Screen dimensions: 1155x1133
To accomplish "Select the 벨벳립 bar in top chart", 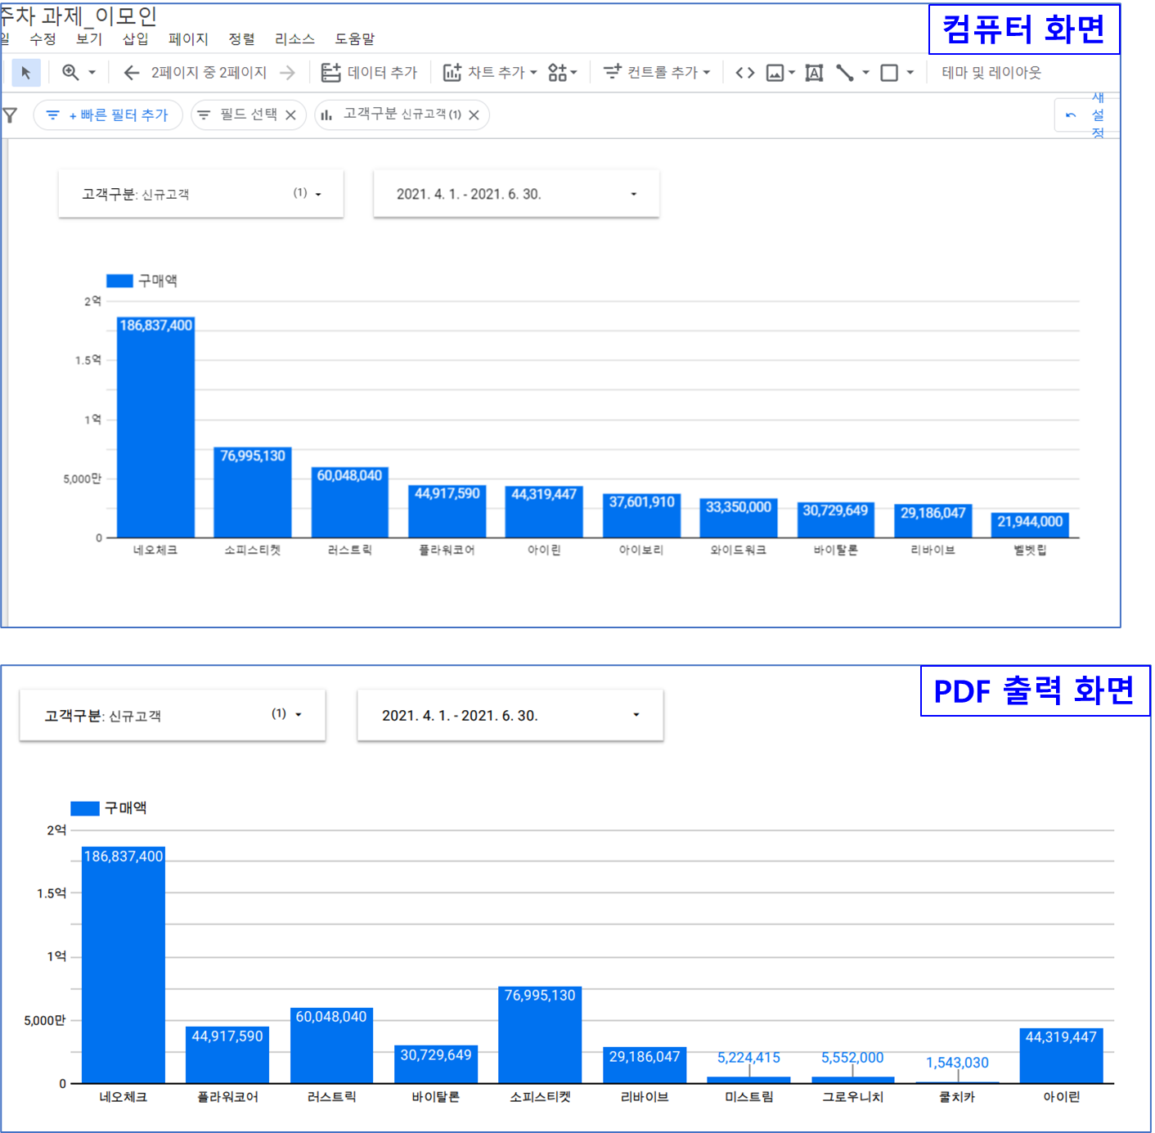I will tap(1030, 525).
